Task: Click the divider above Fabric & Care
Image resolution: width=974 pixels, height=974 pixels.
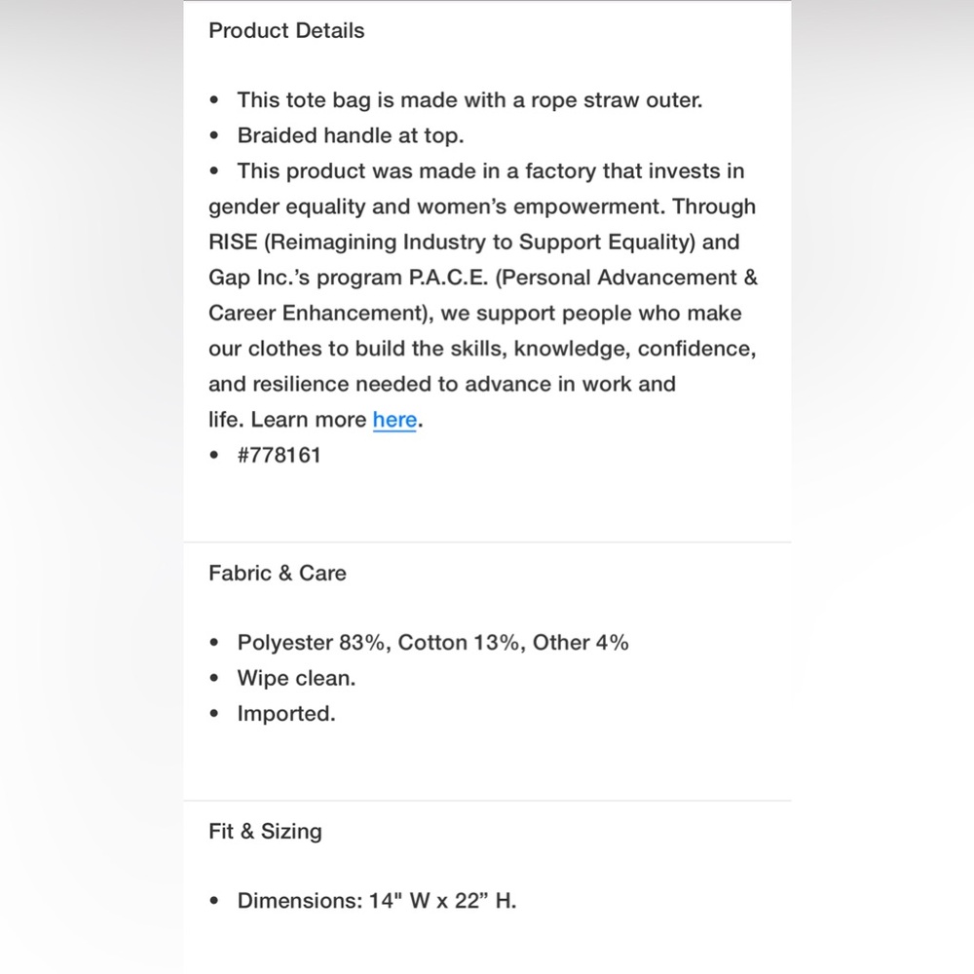Action: coord(487,543)
